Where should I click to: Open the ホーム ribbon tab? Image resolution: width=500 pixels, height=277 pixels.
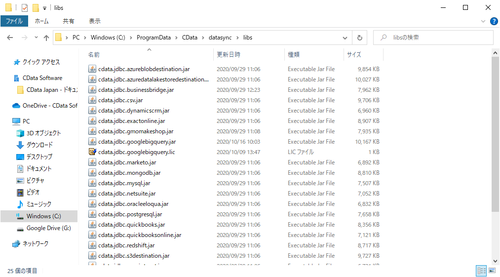41,21
